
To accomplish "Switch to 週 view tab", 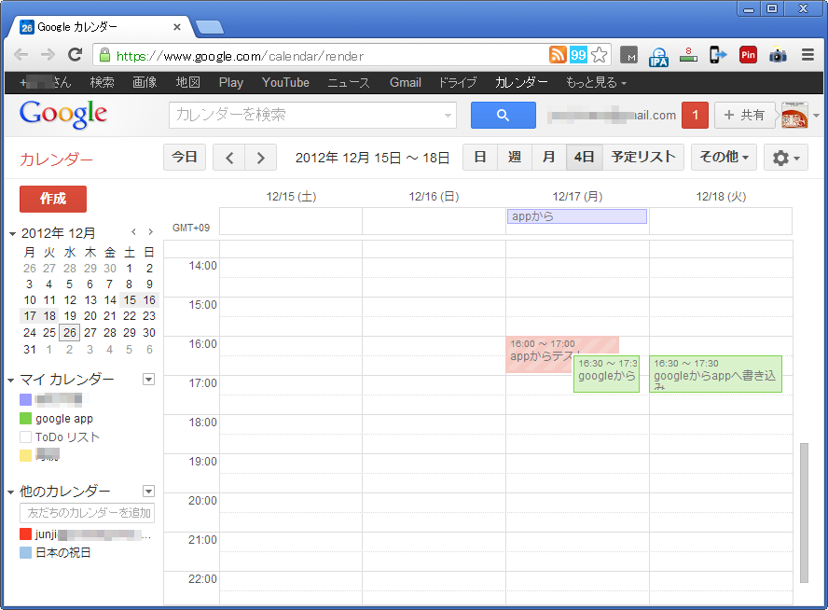I will tap(514, 158).
